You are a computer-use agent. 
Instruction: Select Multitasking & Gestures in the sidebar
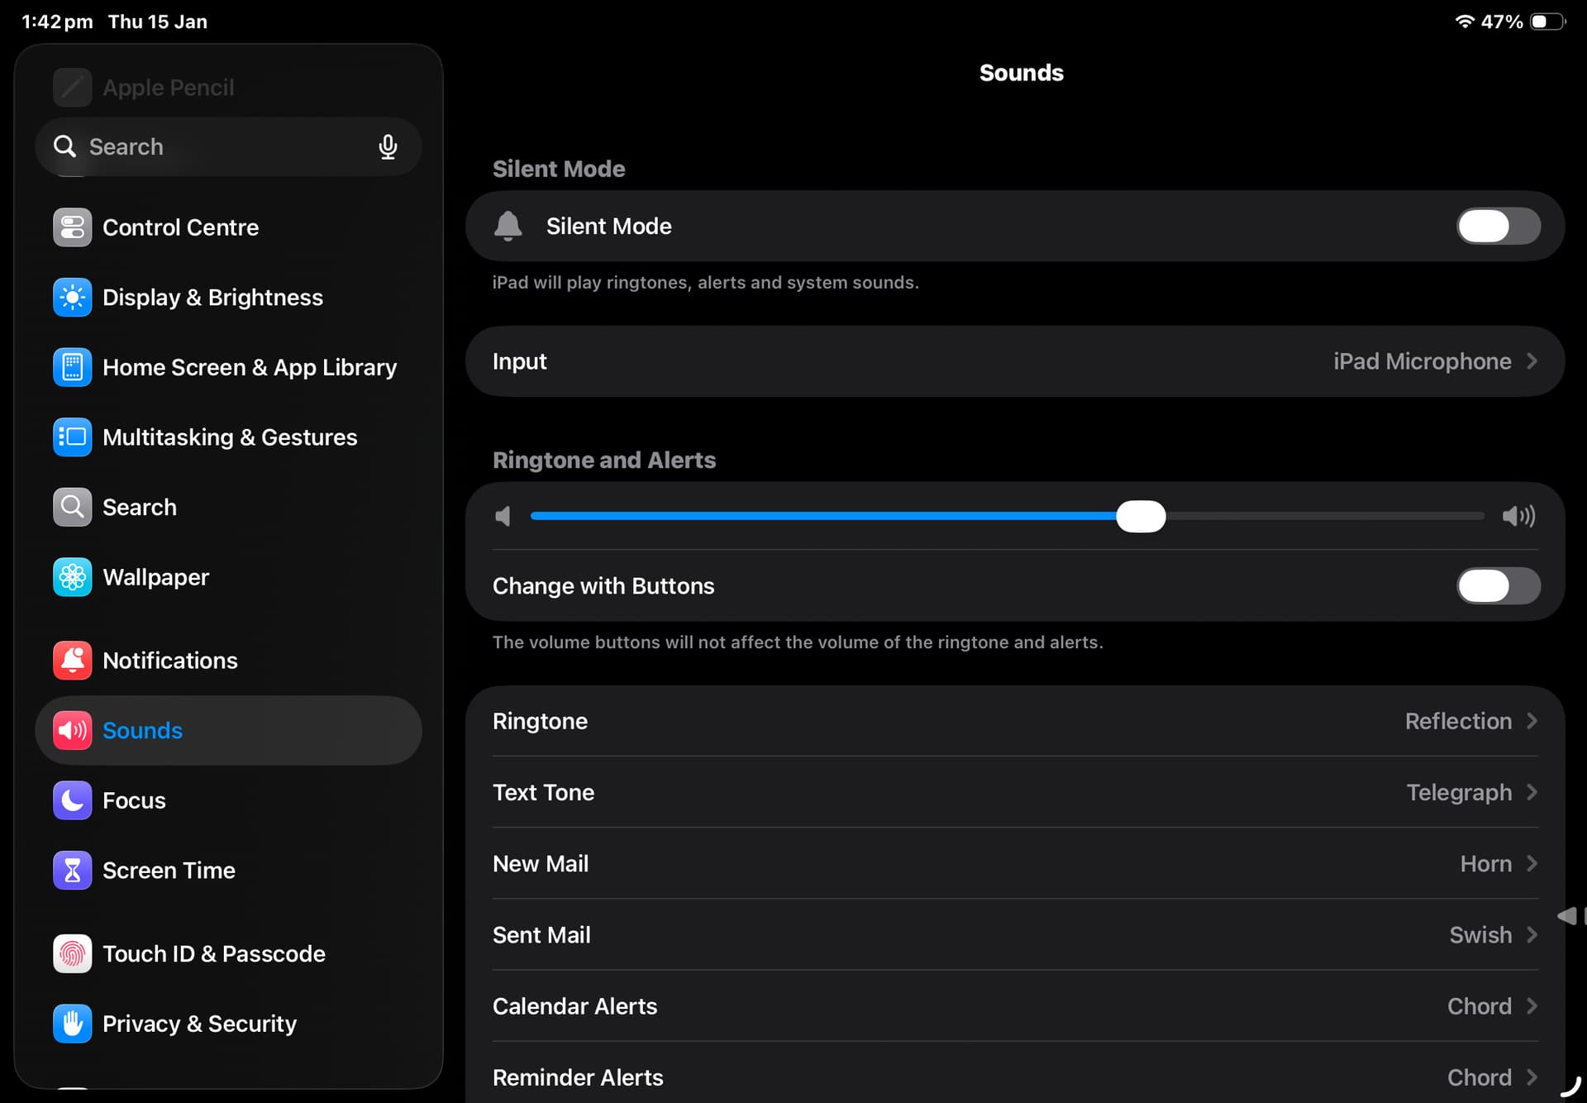coord(229,437)
